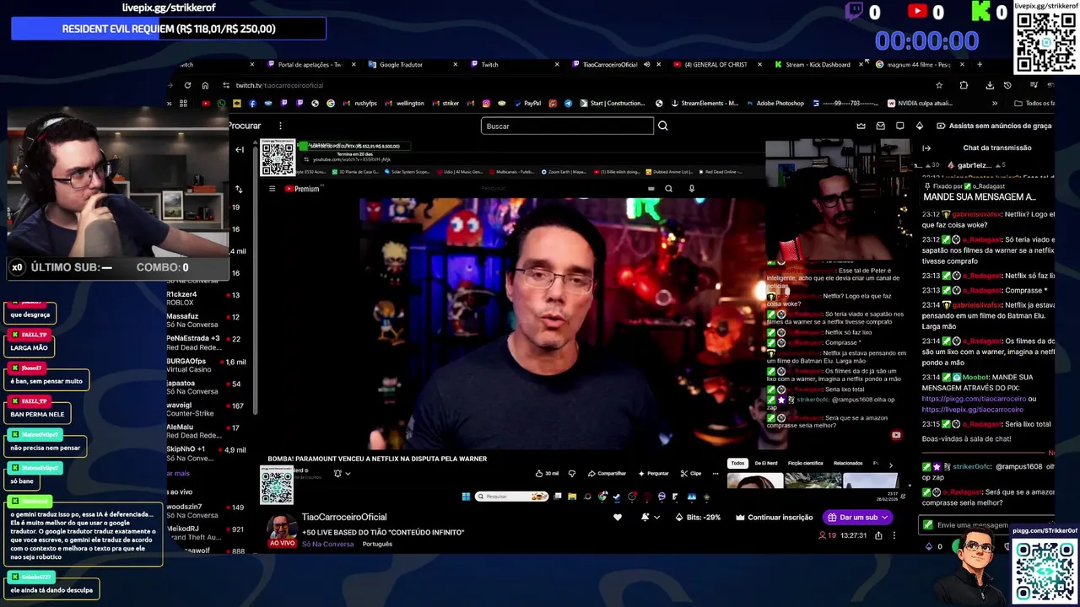Image resolution: width=1080 pixels, height=607 pixels.
Task: Open the Só Na Conversa category link
Action: click(x=329, y=544)
